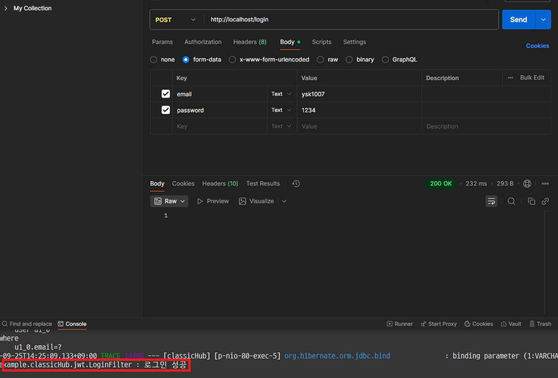Click the network globe icon
This screenshot has height=378, width=558.
point(527,184)
